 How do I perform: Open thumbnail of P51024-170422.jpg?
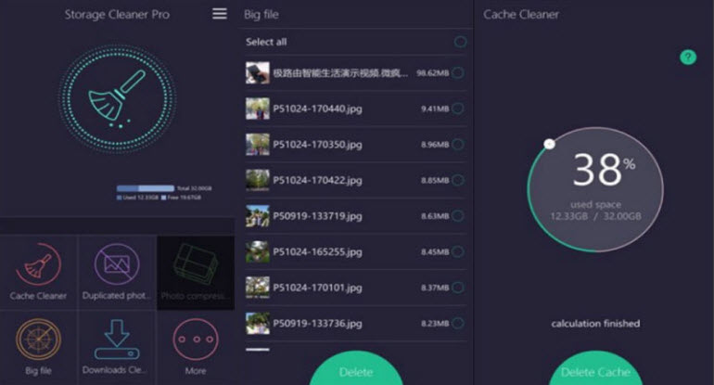click(258, 180)
